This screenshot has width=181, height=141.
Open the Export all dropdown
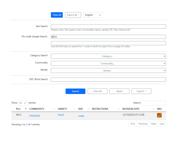coord(73,15)
